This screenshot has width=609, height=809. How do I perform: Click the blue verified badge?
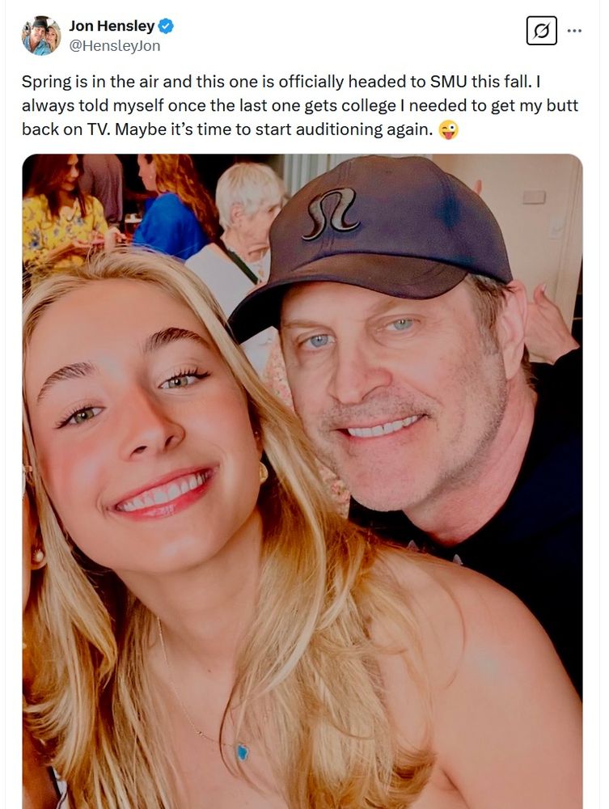coord(166,26)
